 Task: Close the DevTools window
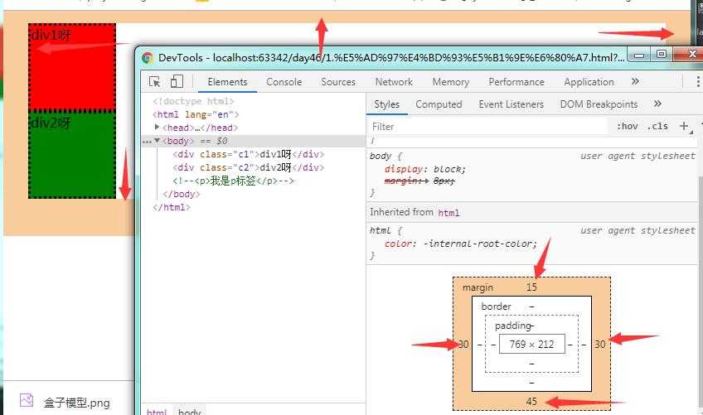tap(691, 54)
